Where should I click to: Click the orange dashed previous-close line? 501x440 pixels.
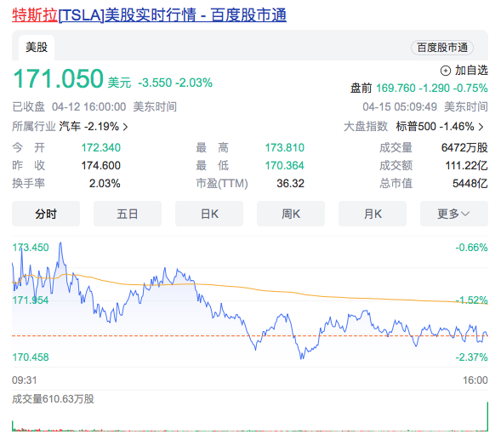click(250, 336)
